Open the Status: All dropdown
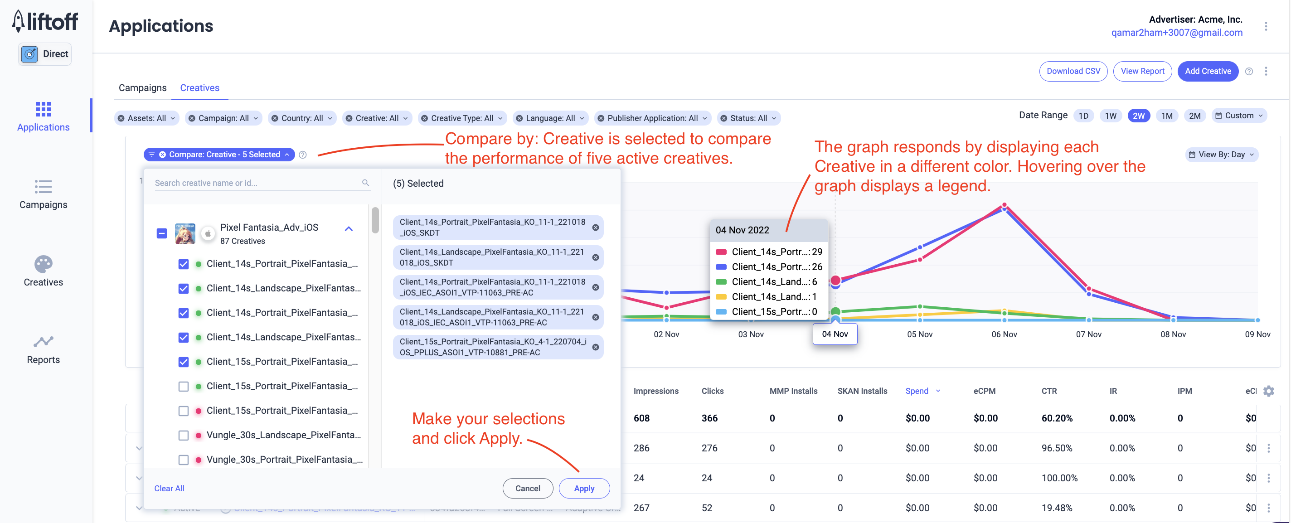This screenshot has width=1291, height=523. click(x=749, y=118)
